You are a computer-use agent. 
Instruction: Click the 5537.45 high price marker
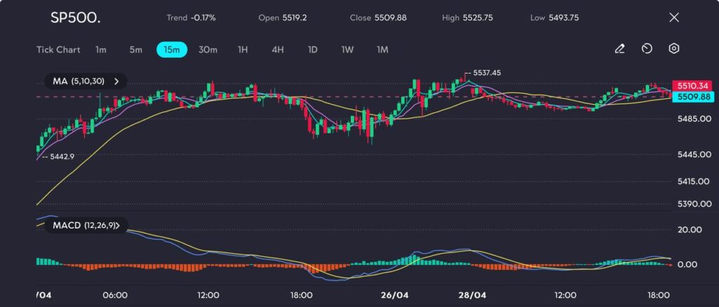point(487,72)
